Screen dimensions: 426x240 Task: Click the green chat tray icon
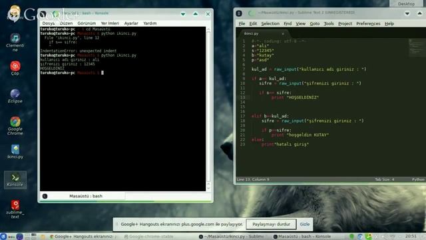[x=368, y=237]
